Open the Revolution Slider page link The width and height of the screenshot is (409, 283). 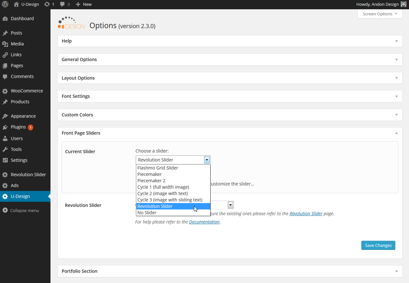coord(306,214)
